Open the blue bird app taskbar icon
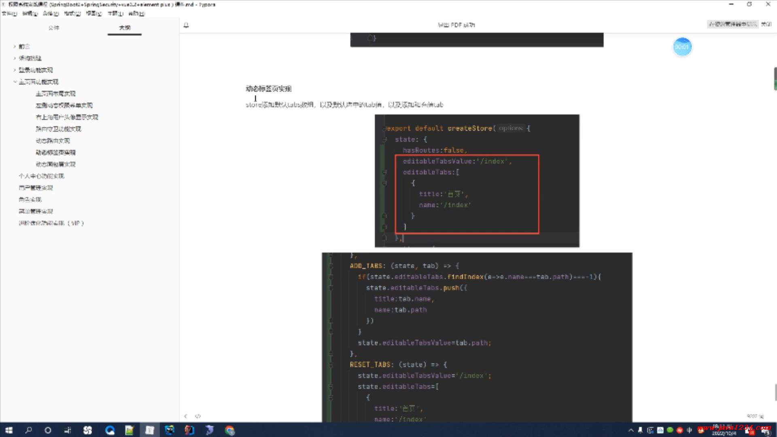The width and height of the screenshot is (777, 437). point(209,430)
